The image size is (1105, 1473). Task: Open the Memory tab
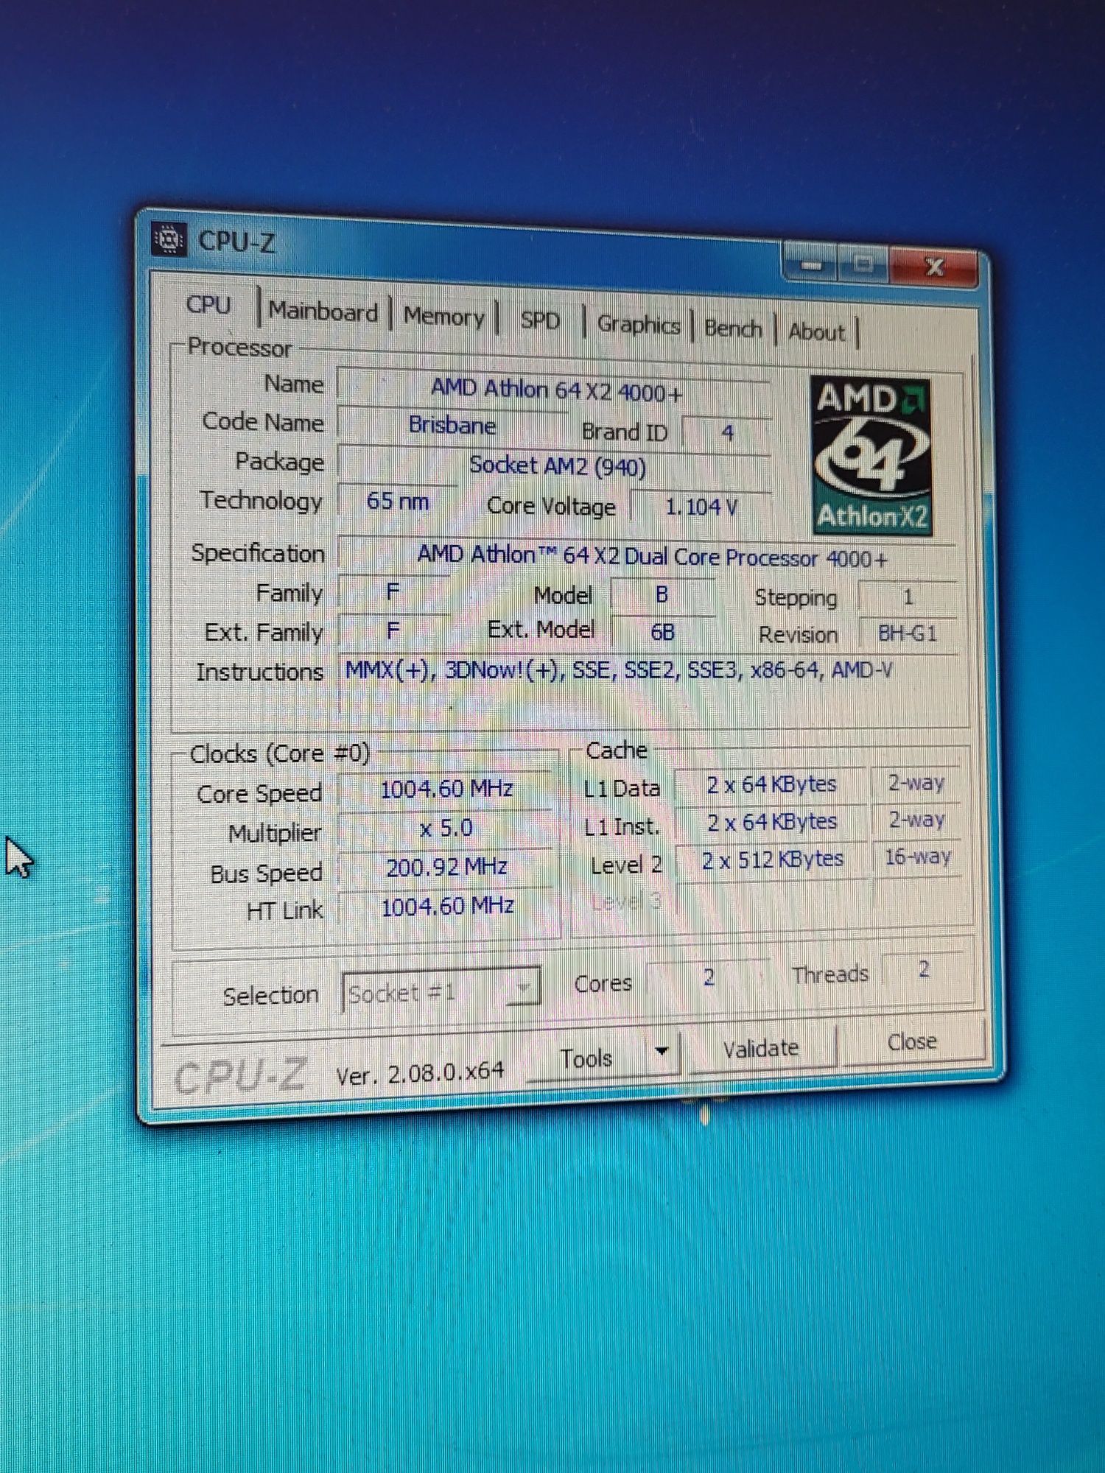pyautogui.click(x=444, y=317)
